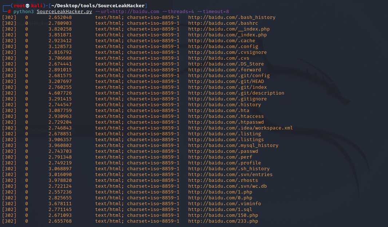Click the SourceLeakHacker.py script name
This screenshot has height=227, width=388.
[64, 12]
